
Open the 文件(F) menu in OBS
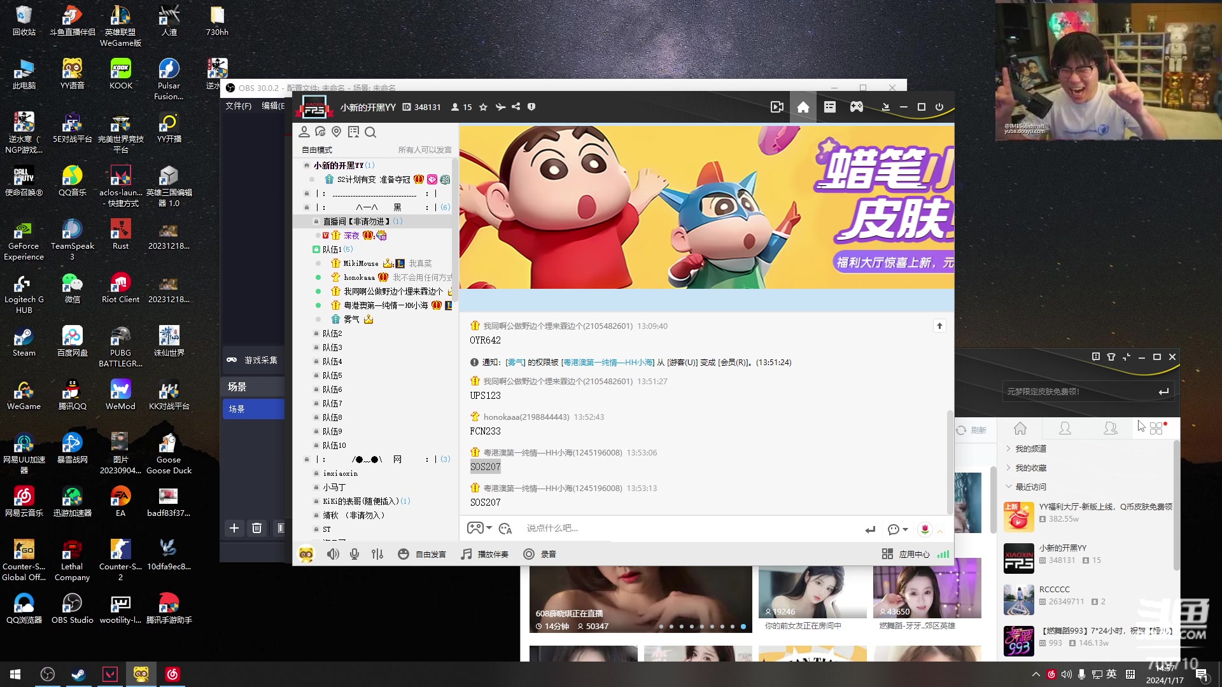pos(238,106)
